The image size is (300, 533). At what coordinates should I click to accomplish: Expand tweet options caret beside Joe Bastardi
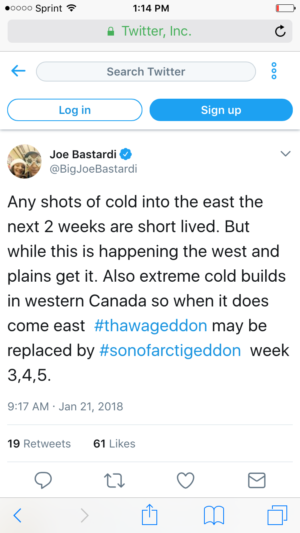click(x=285, y=153)
